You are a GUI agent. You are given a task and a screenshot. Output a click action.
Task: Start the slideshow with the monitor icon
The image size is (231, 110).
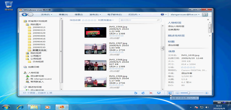[x=159, y=93]
